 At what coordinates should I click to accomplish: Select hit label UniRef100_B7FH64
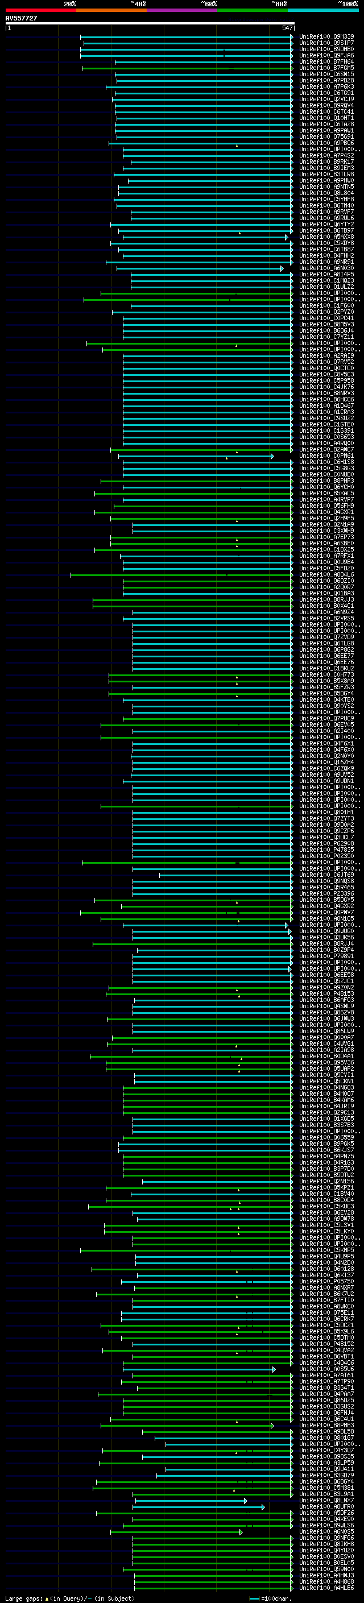point(326,61)
